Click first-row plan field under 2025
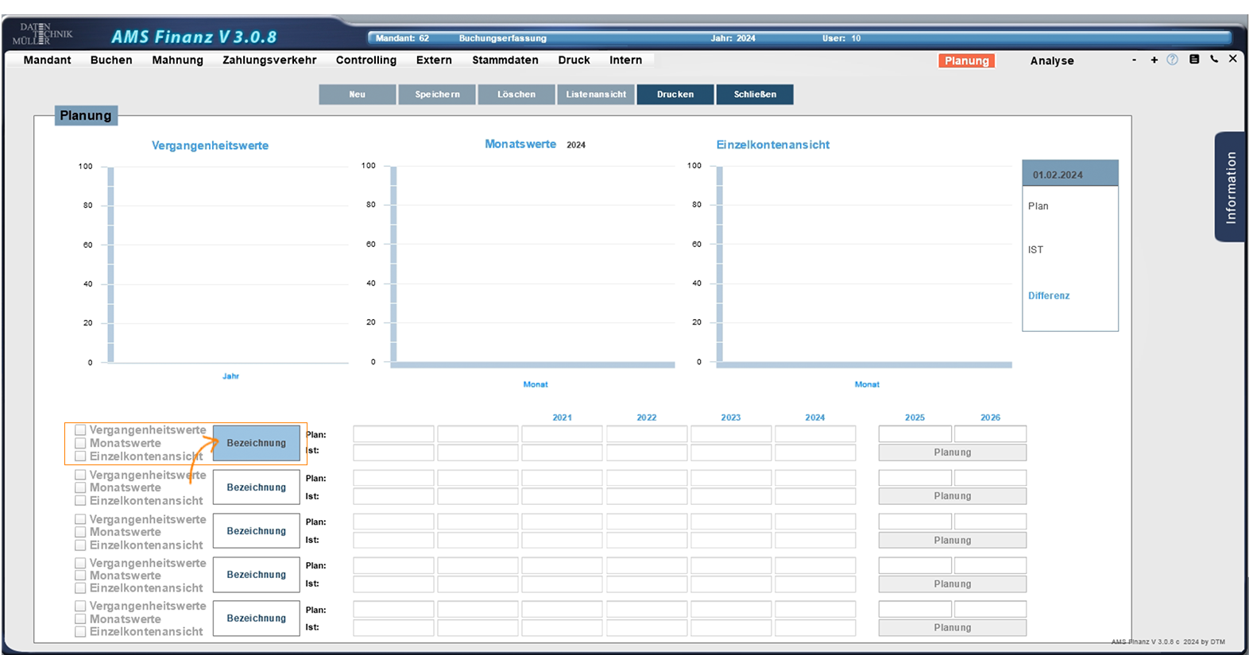The height and width of the screenshot is (655, 1249). (915, 434)
